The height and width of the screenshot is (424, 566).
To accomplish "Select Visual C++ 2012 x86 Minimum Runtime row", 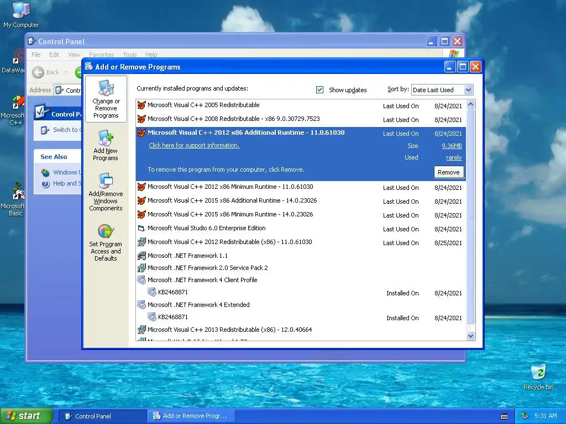I will click(301, 187).
